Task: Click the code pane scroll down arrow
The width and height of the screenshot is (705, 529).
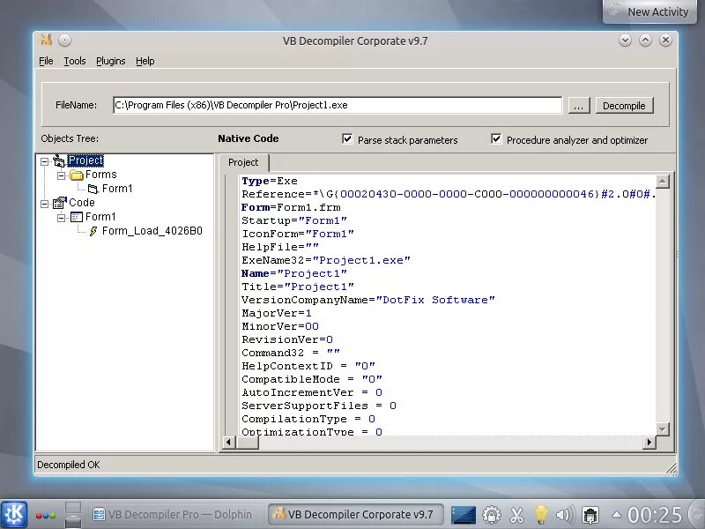Action: (663, 429)
